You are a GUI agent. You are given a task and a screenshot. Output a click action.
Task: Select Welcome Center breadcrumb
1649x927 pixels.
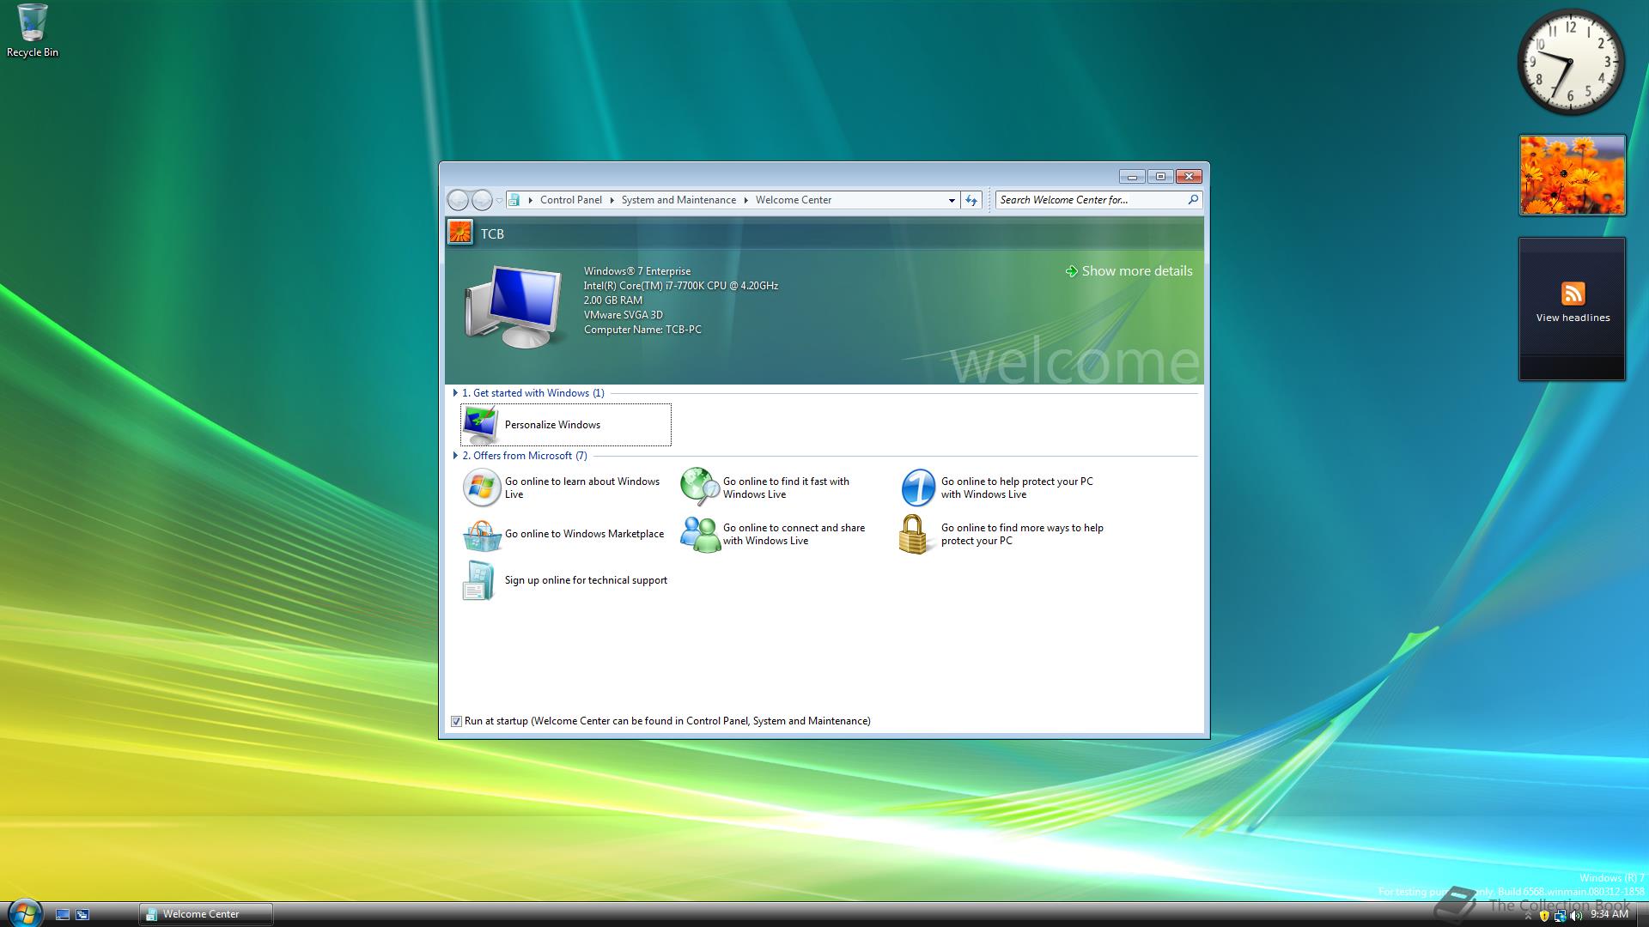click(x=794, y=200)
